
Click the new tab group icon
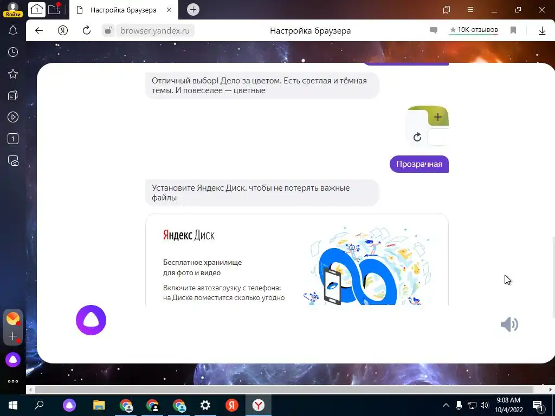pos(54,9)
